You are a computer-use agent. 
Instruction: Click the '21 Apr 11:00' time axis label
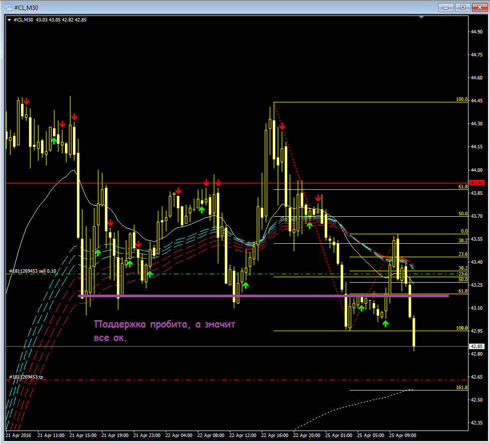(51, 435)
